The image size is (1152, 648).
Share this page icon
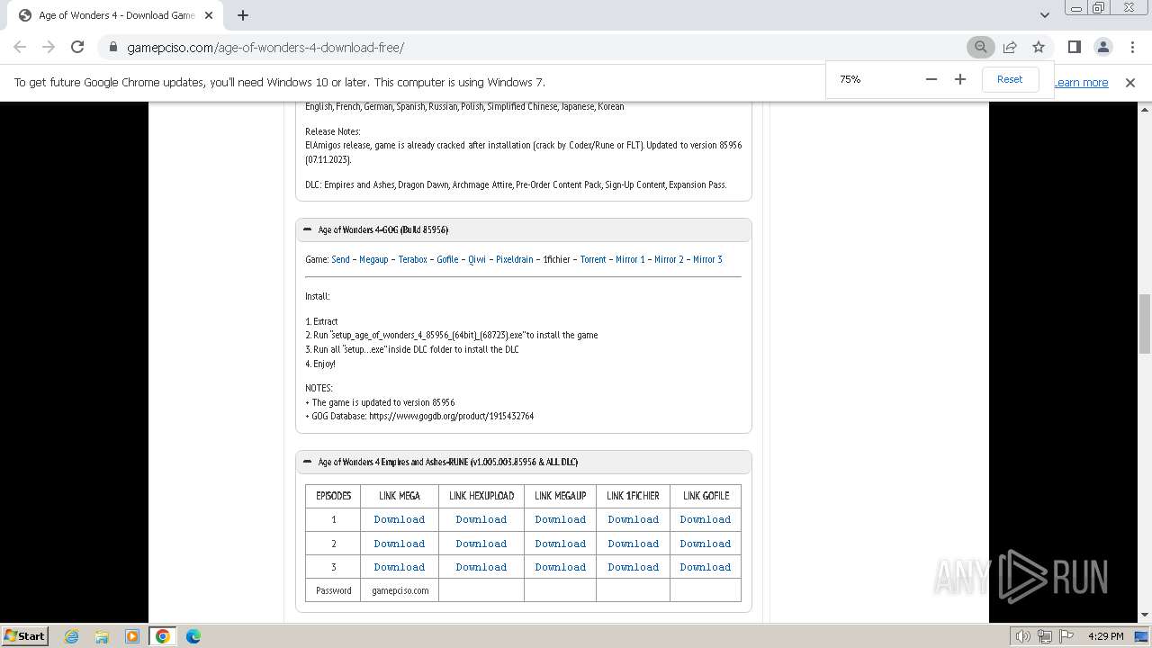[1010, 47]
